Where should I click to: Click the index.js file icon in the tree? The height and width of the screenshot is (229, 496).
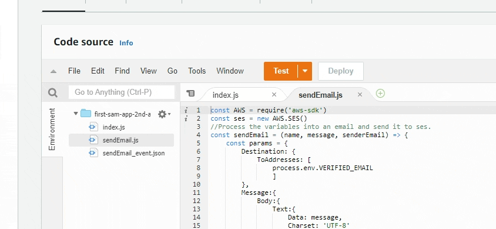93,127
